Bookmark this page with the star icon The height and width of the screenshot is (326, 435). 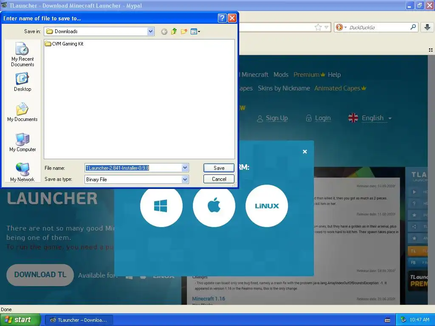(x=318, y=27)
